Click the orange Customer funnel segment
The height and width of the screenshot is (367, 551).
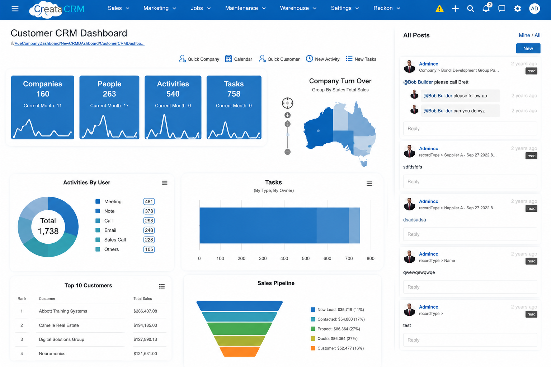pyautogui.click(x=240, y=352)
